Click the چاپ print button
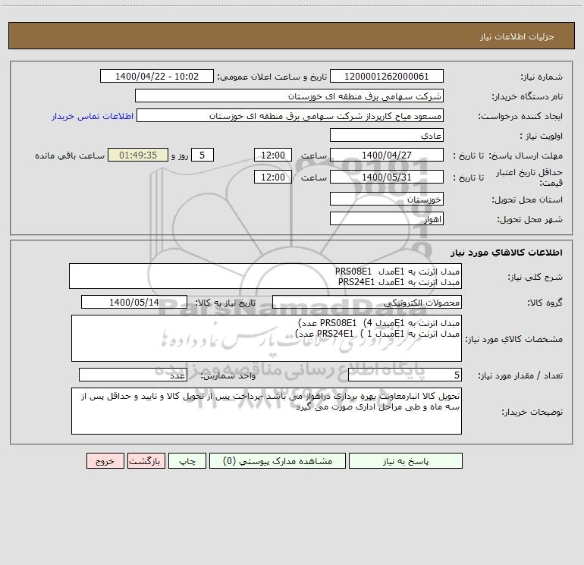Viewport: 584px width, 565px height. pyautogui.click(x=187, y=460)
